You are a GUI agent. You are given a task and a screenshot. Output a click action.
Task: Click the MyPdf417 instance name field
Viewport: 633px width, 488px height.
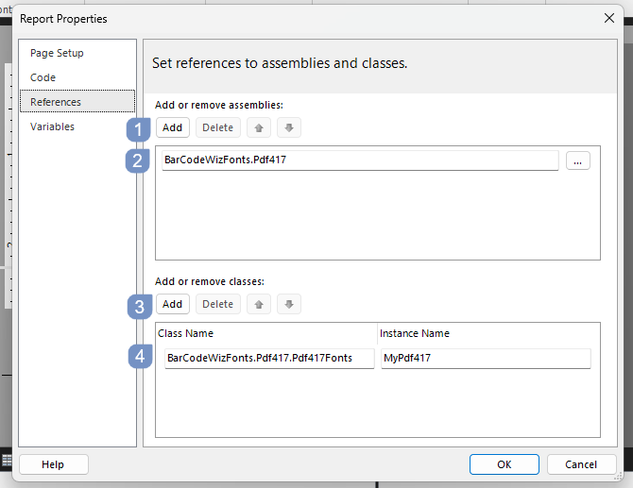[x=486, y=358]
